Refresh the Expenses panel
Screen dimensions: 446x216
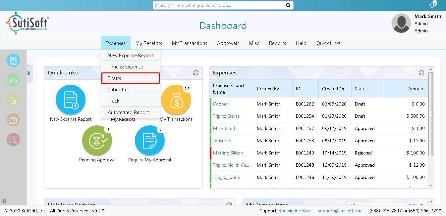421,73
